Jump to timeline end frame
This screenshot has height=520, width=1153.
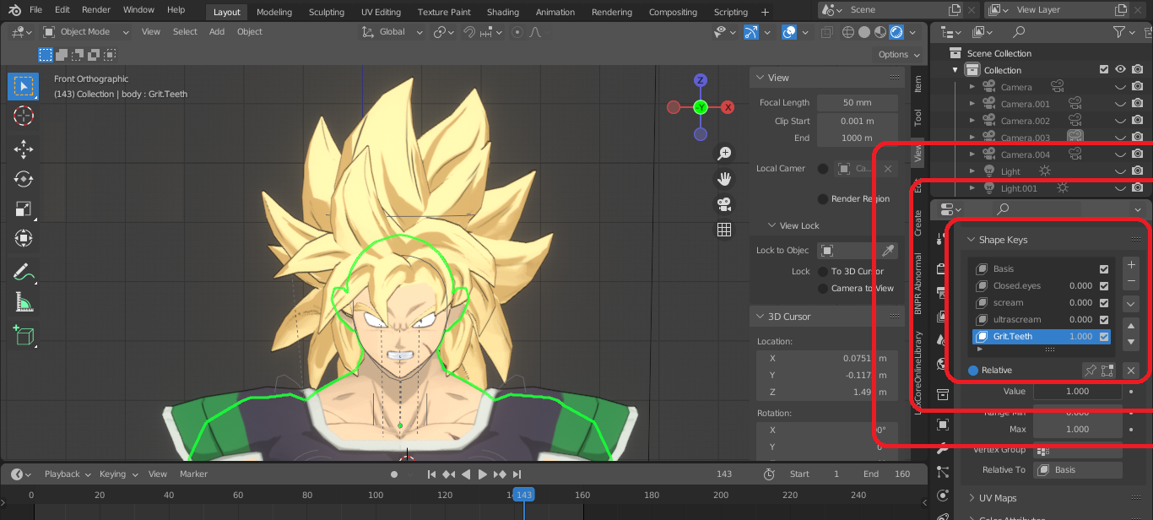pos(517,474)
